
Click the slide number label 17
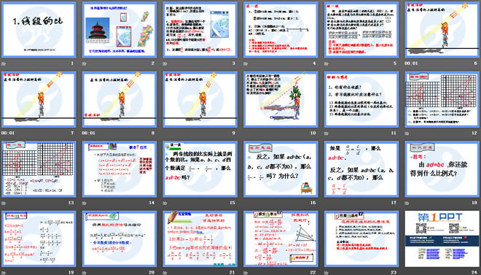pos(394,203)
